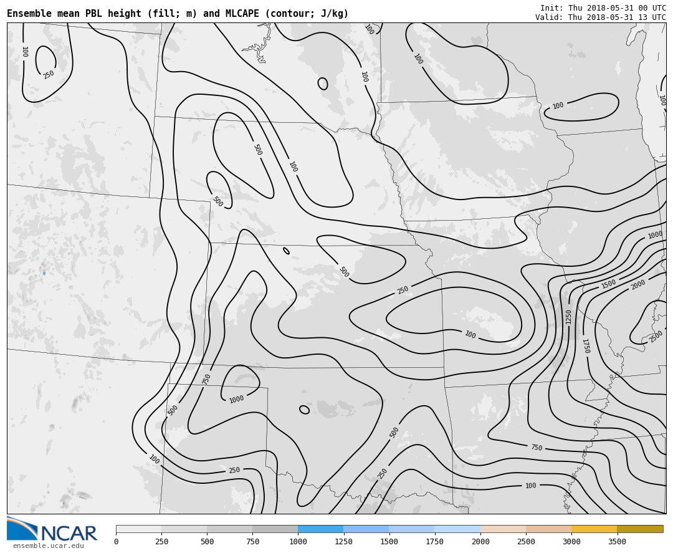673x553 pixels.
Task: Click the NCAR logo
Action: [52, 529]
